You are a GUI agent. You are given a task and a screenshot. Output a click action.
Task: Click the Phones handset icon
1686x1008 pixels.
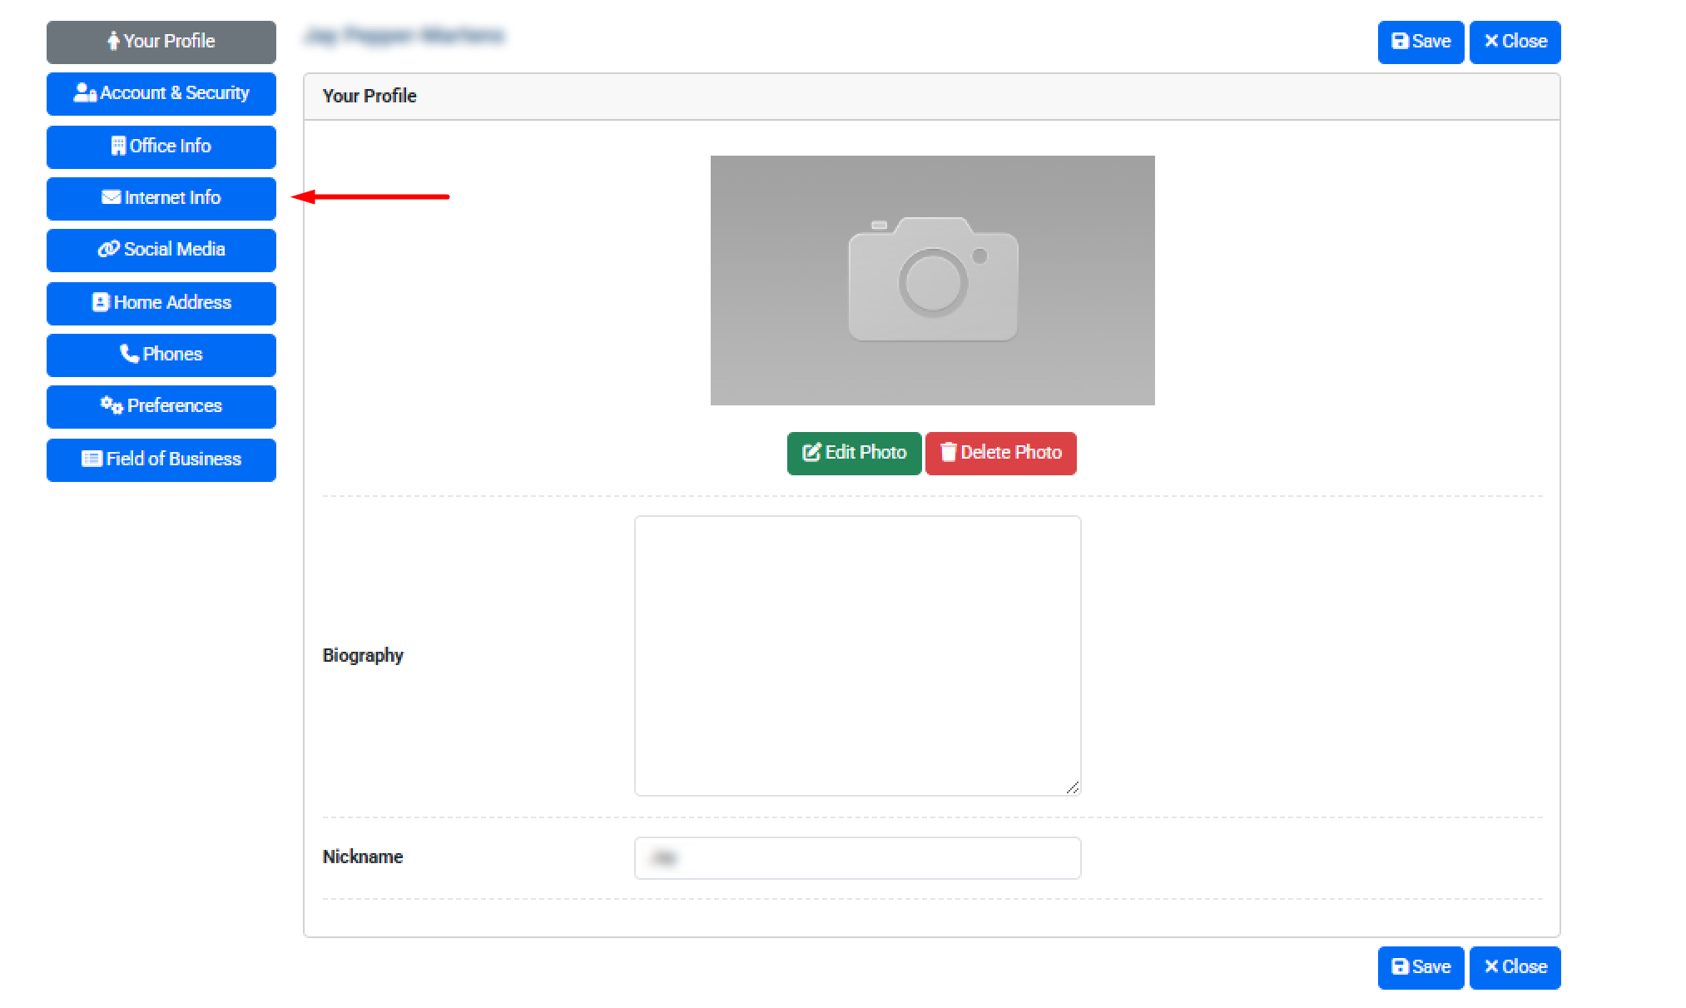click(x=129, y=354)
